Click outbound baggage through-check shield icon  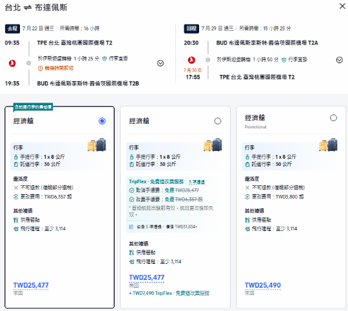(x=104, y=59)
